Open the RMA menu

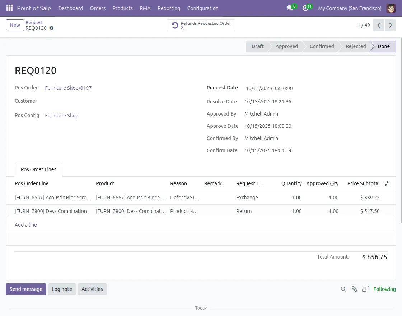[x=145, y=8]
